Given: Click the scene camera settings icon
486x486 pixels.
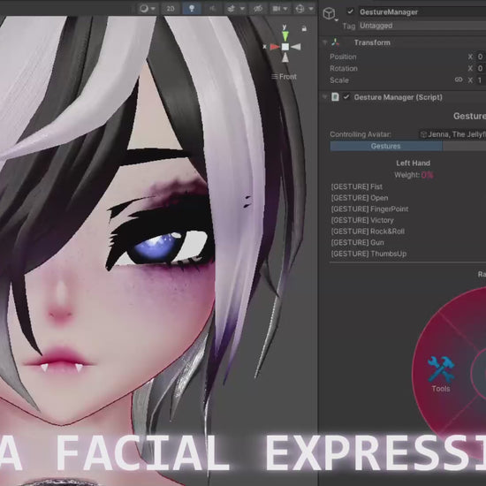Looking at the screenshot, I should [277, 8].
